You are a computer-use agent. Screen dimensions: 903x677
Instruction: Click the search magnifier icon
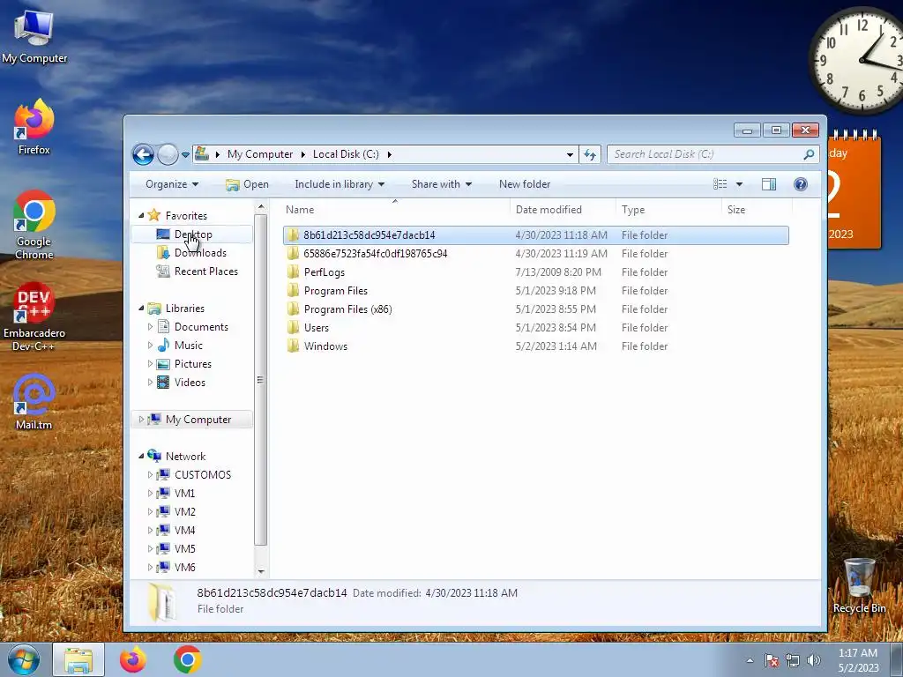(809, 154)
